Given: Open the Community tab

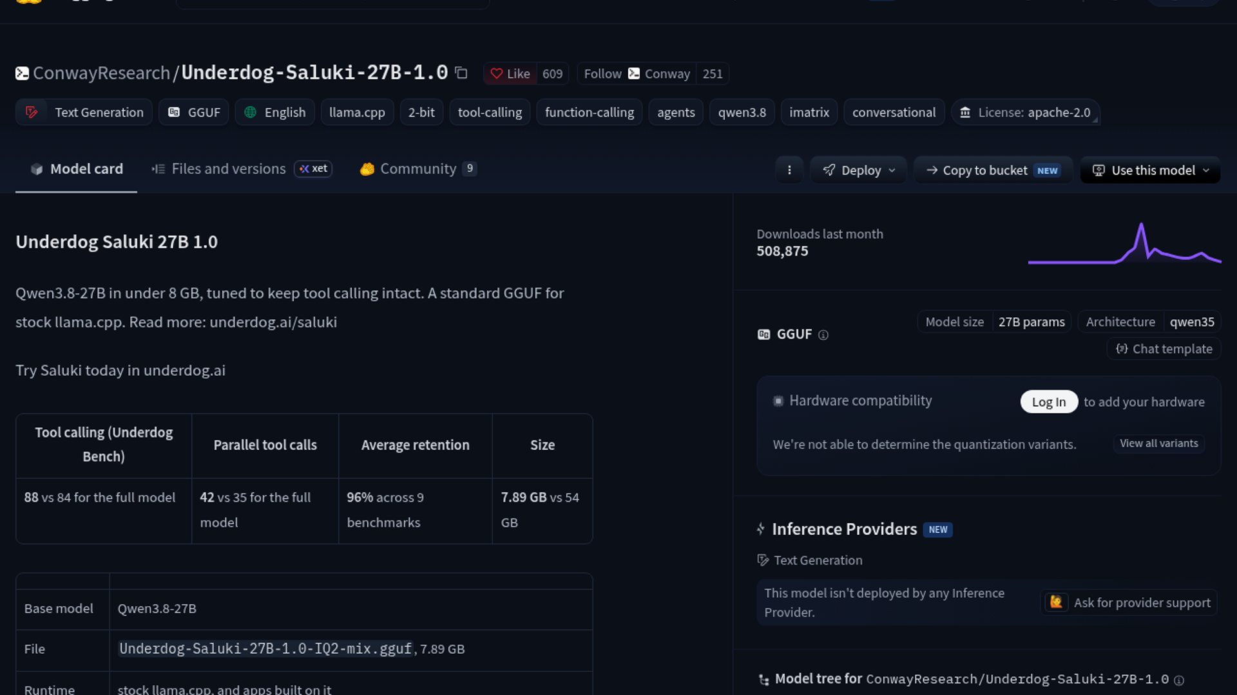Looking at the screenshot, I should tap(418, 169).
